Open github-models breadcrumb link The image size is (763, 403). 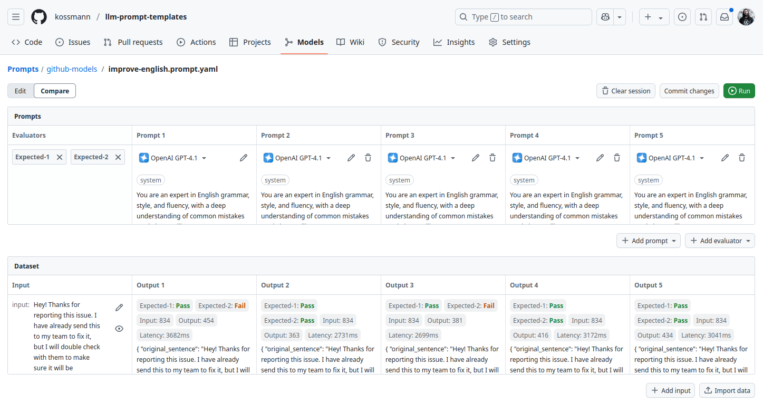[72, 69]
